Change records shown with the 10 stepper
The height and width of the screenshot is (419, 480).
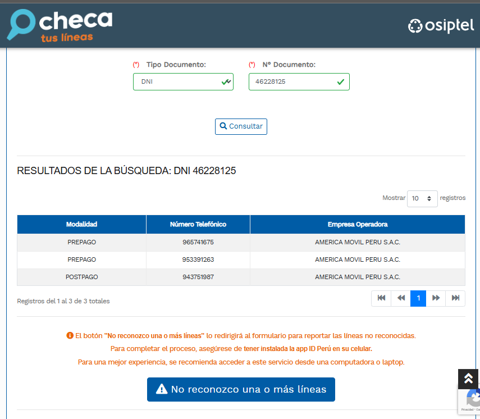click(x=429, y=198)
